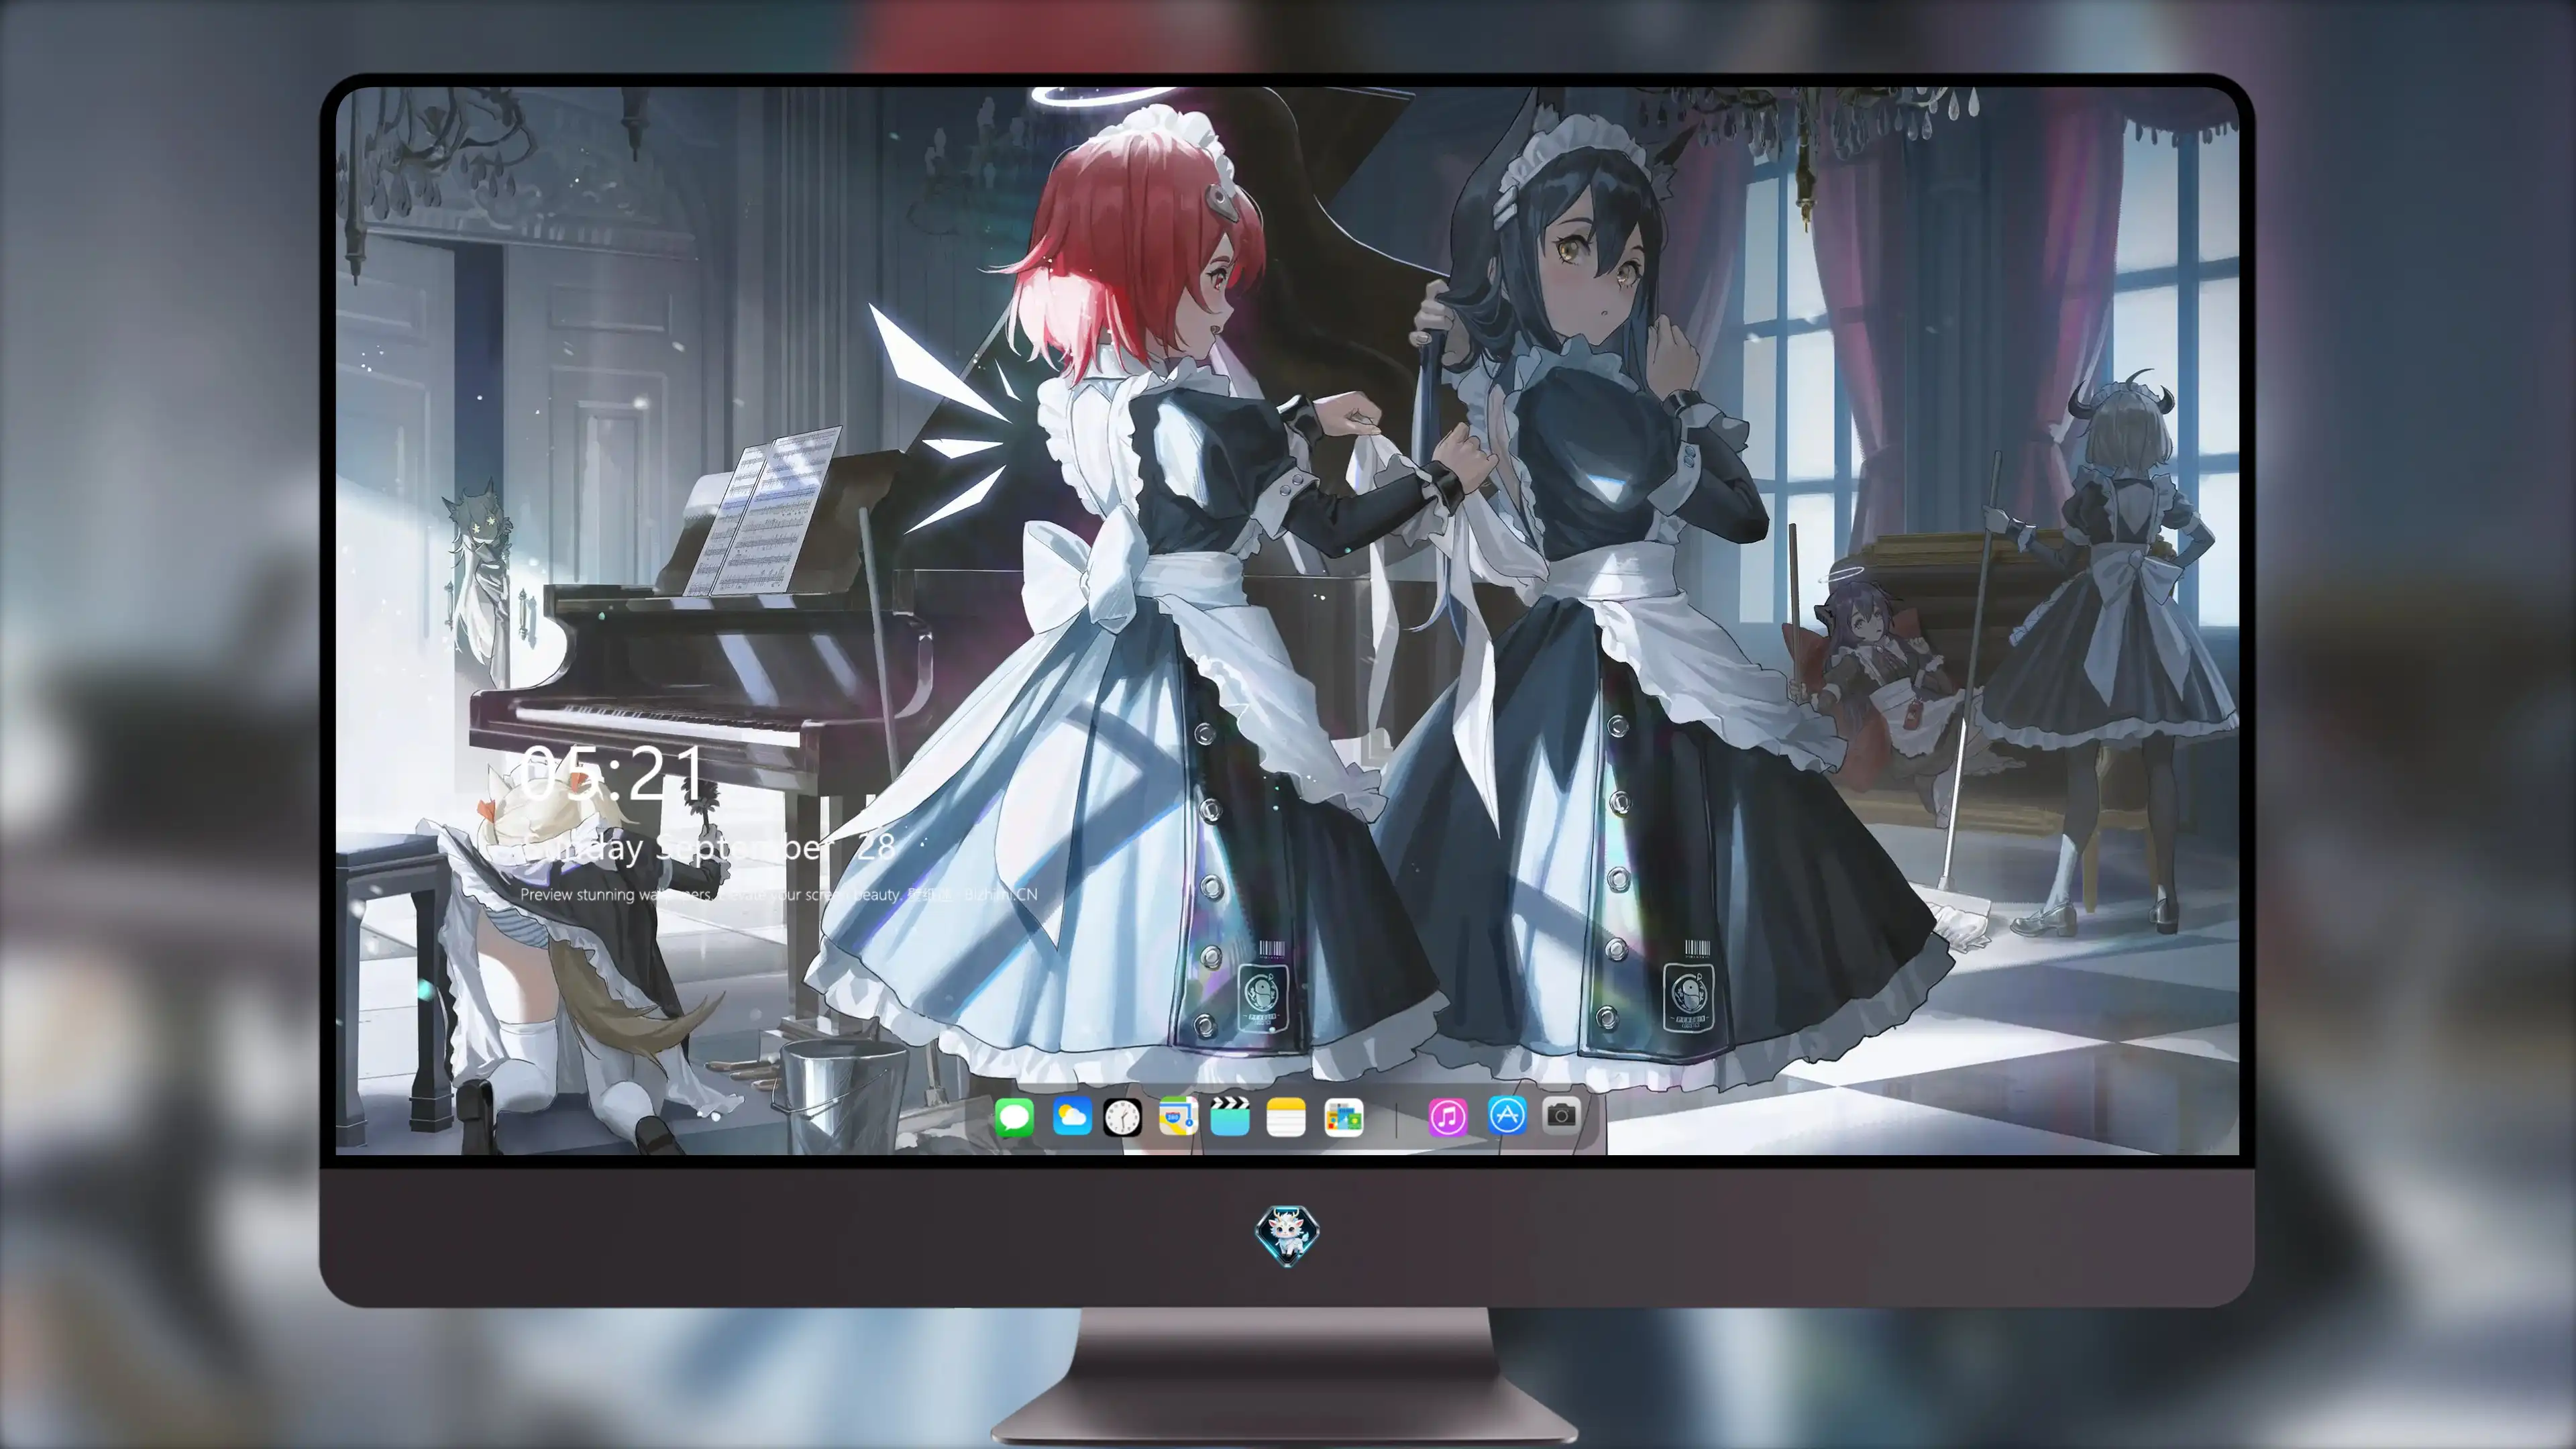Click the 05:21 clock widget
The width and height of the screenshot is (2576, 1449).
[612, 773]
